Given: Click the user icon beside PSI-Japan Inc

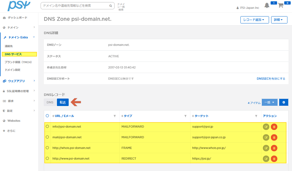Looking at the screenshot, I should coord(237,8).
